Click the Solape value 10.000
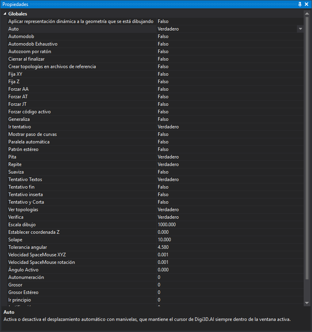This screenshot has width=312, height=332. point(230,239)
